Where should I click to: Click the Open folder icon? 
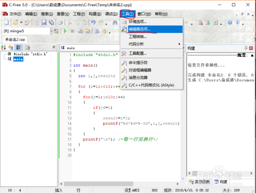tap(16, 23)
